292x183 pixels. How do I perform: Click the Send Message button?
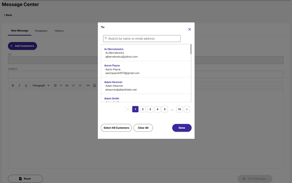pos(255,179)
